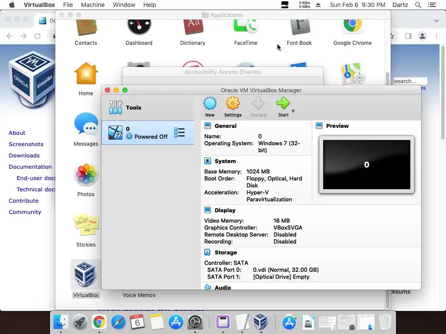Select Messages app in Applications window

tap(86, 130)
